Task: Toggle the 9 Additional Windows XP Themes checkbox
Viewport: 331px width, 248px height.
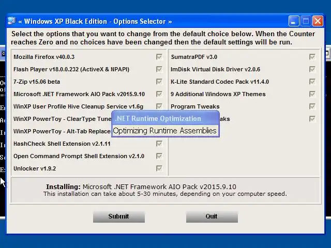Action: pos(312,94)
